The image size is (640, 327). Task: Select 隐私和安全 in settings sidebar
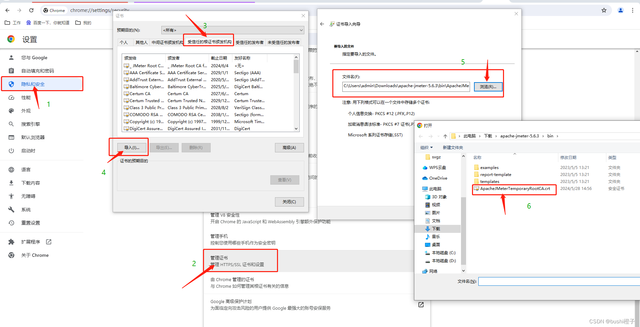point(42,84)
